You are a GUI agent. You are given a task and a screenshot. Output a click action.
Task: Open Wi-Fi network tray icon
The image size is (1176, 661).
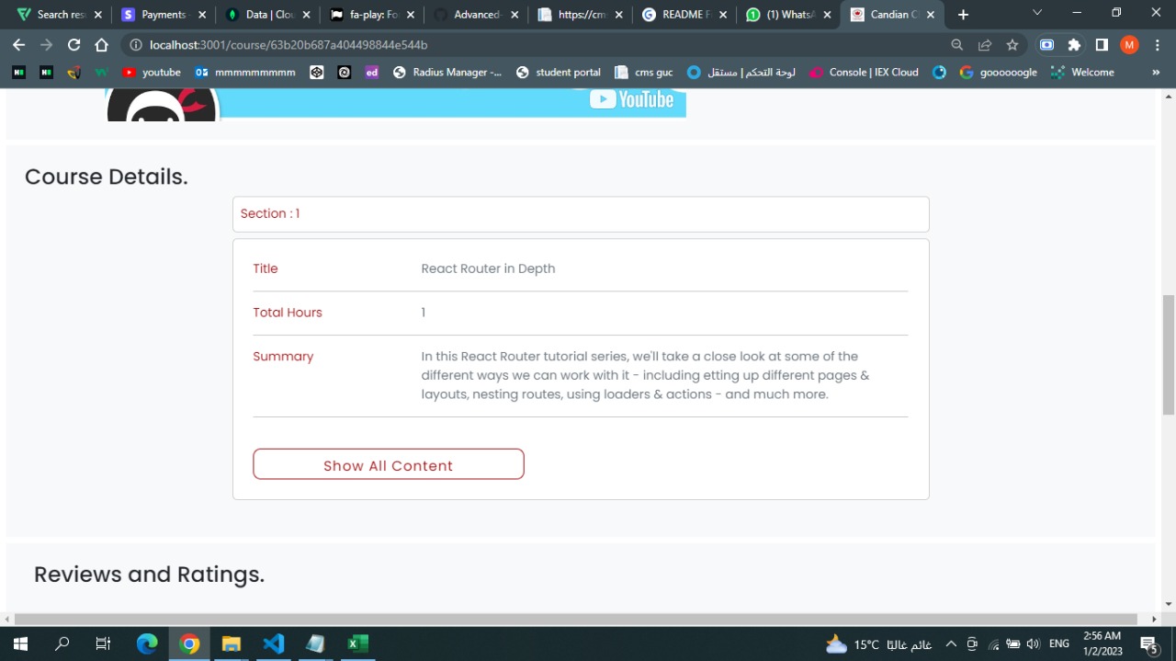[x=992, y=644]
